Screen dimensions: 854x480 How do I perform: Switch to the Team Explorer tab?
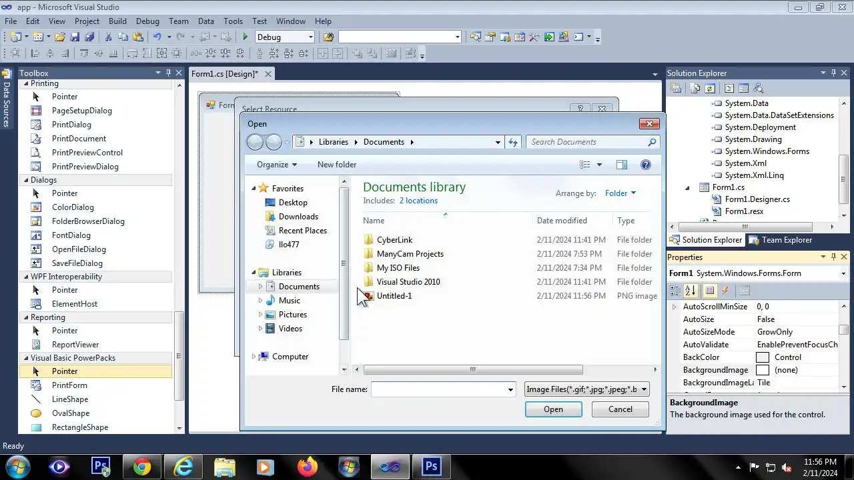(781, 240)
